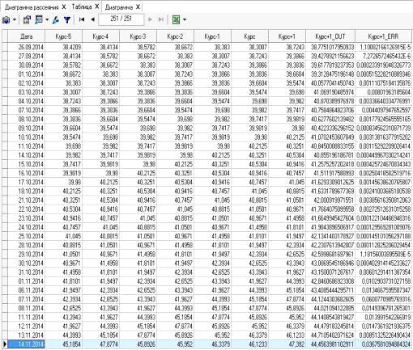Select the Курс-5 cell 38,4209 in the first row

click(x=63, y=47)
